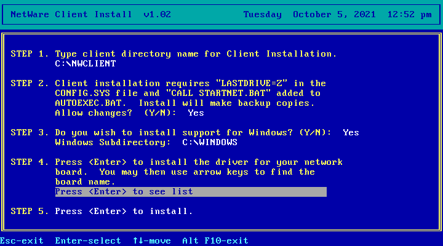This screenshot has width=443, height=246.
Task: Click the 'Enter-select' hint in footer
Action: (88, 240)
